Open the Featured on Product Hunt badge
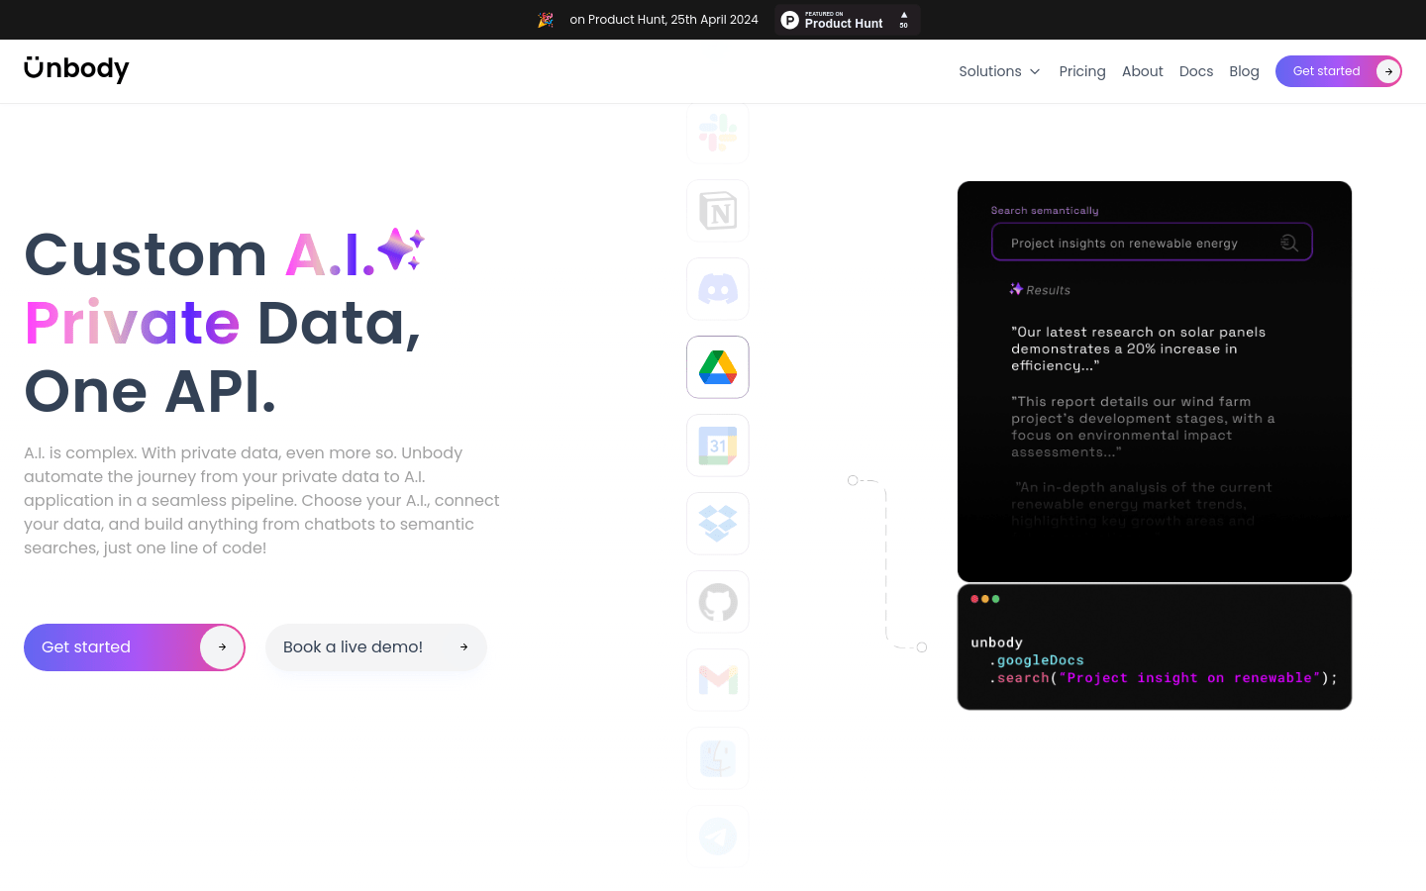The height and width of the screenshot is (891, 1426). click(x=848, y=20)
